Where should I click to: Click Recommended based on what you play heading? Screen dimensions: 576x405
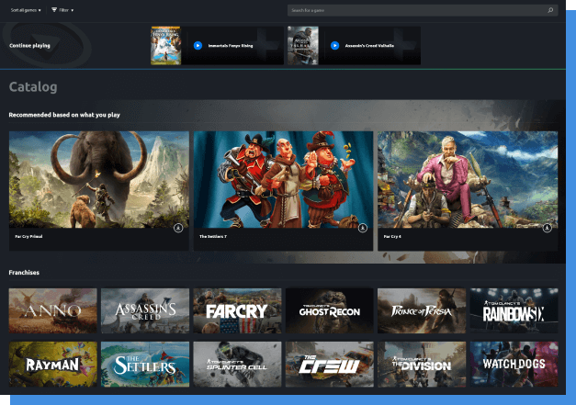[64, 115]
